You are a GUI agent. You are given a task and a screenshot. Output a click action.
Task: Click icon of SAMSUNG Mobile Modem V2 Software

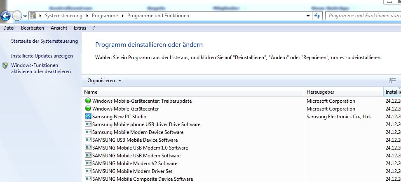[x=88, y=163]
